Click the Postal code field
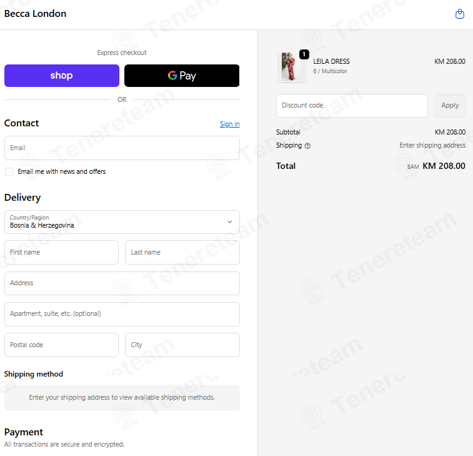The height and width of the screenshot is (456, 473). (x=61, y=345)
